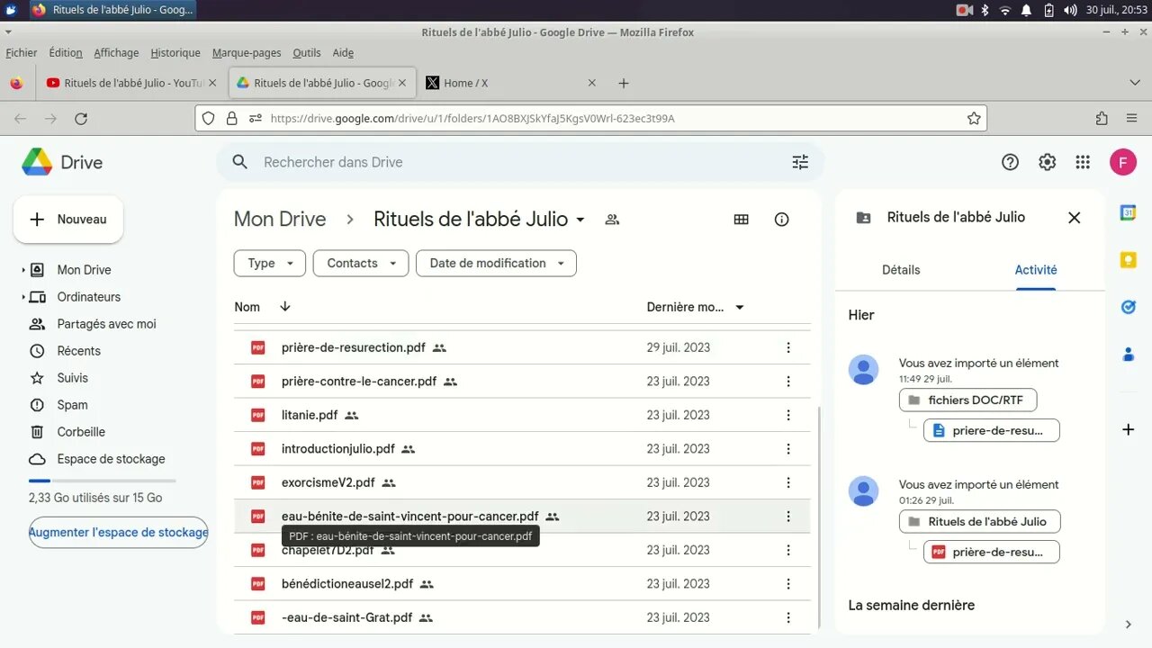Bookmark this page with star icon
Screen dimensions: 1152x648
point(973,118)
